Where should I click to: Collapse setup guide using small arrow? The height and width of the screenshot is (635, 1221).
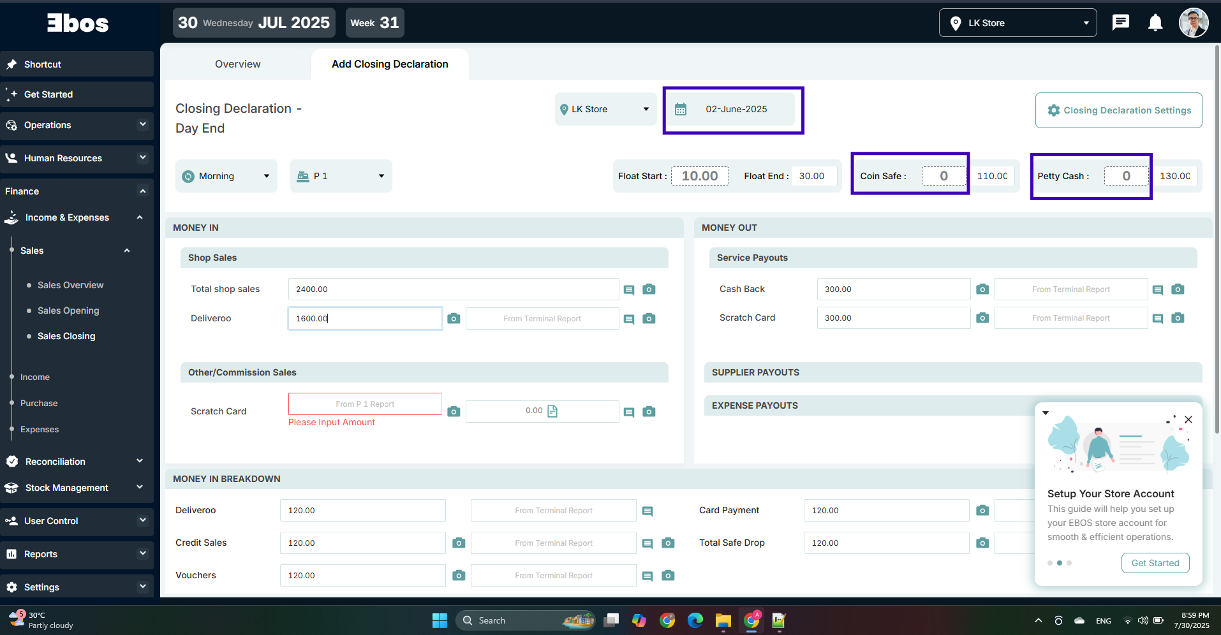[x=1046, y=413]
